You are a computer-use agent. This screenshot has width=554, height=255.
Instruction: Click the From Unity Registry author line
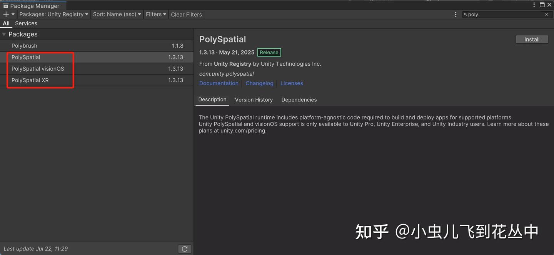coord(260,64)
